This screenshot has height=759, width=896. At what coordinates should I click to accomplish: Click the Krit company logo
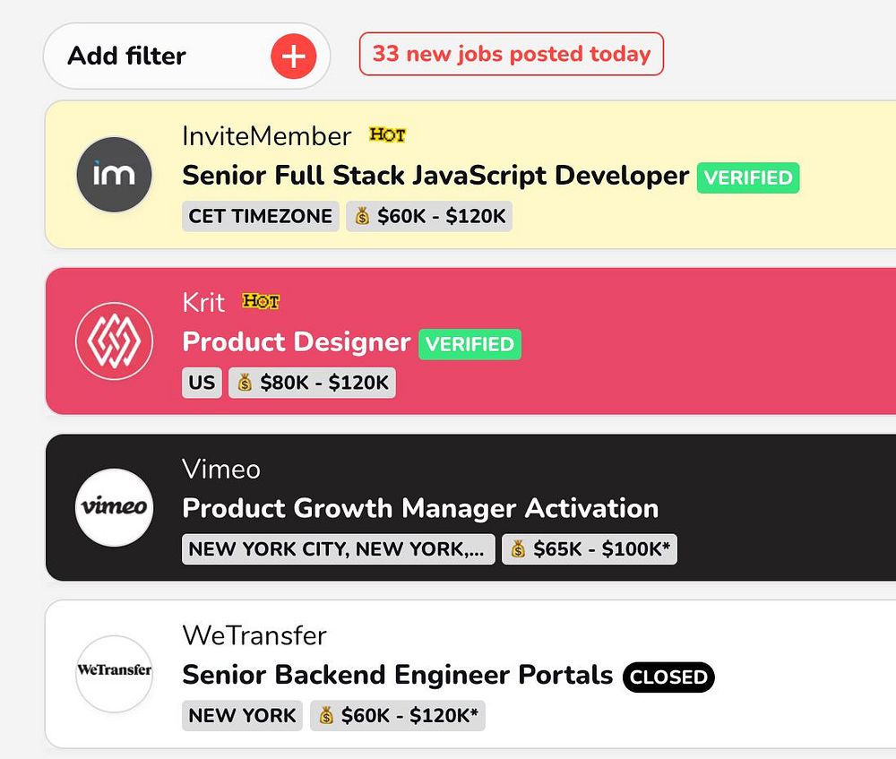pos(114,341)
